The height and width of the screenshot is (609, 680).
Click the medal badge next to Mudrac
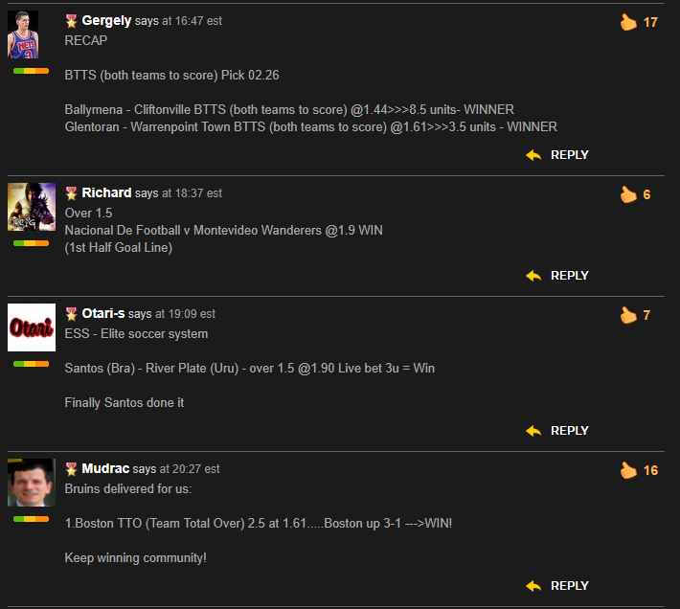tap(71, 469)
